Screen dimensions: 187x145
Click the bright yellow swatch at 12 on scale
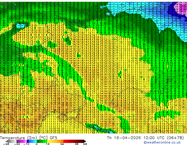[48, 141]
